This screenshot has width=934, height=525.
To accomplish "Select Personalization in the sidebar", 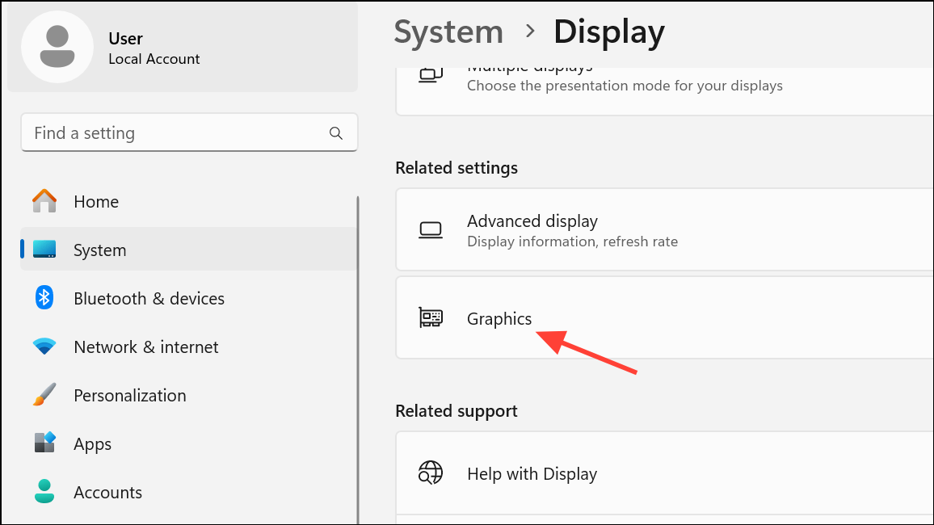I will tap(129, 395).
